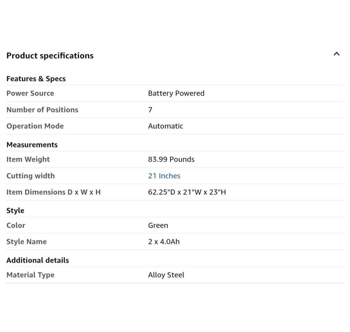Viewport: 350px width, 332px height.
Task: Click the "Green" color value
Action: [x=158, y=225]
